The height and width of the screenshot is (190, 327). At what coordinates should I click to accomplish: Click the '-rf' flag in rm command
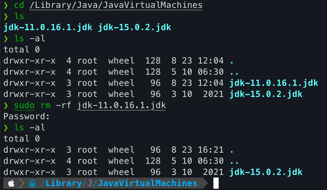[64, 105]
